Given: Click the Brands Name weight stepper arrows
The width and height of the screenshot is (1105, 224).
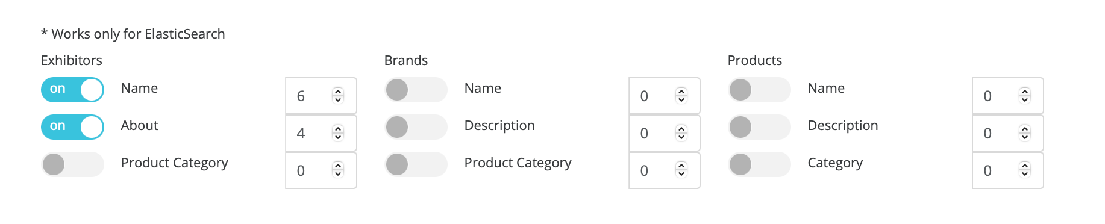Looking at the screenshot, I should pyautogui.click(x=681, y=96).
